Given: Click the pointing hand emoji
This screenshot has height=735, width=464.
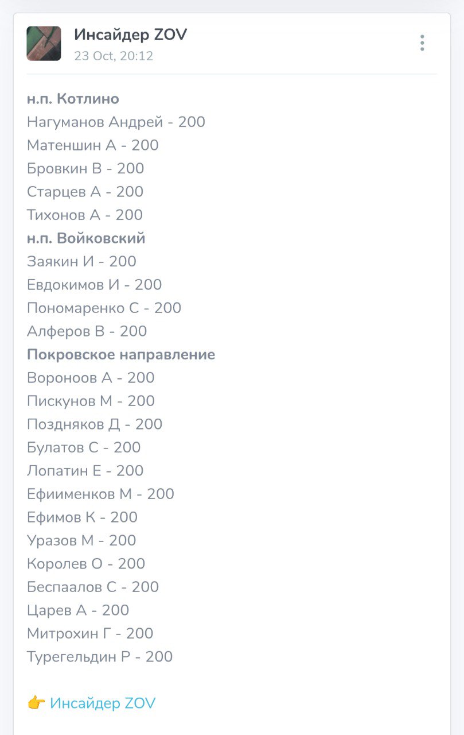Looking at the screenshot, I should coord(36,703).
